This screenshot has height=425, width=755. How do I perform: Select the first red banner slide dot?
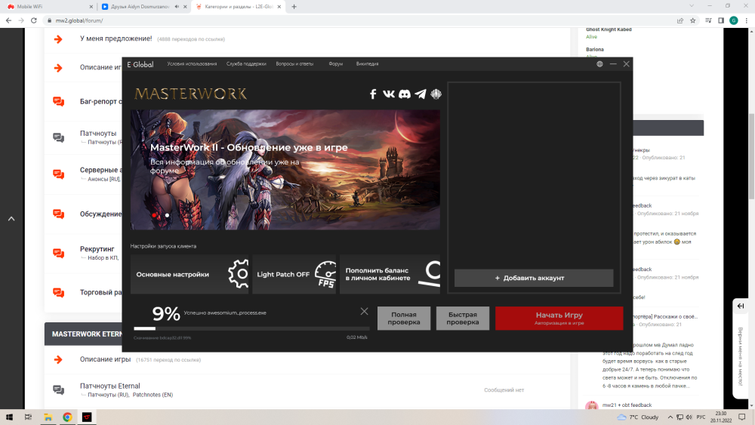155,215
